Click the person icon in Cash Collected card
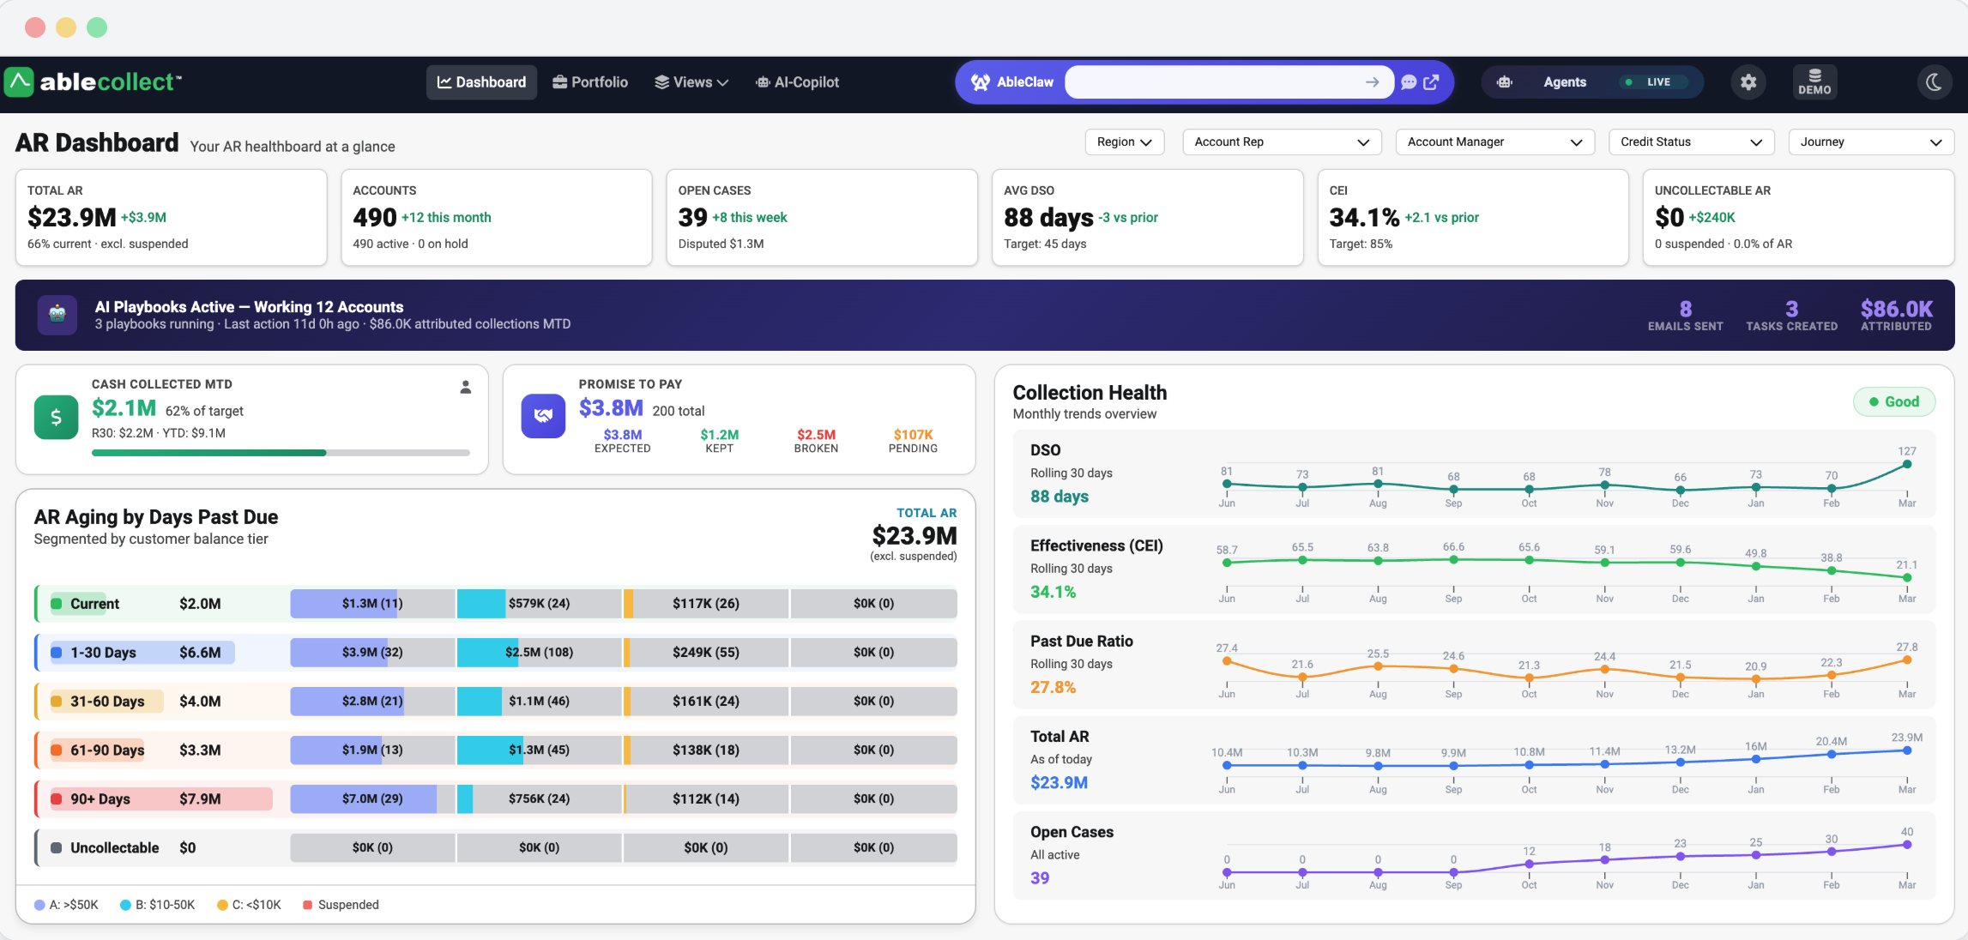Image resolution: width=1968 pixels, height=940 pixels. pyautogui.click(x=466, y=388)
